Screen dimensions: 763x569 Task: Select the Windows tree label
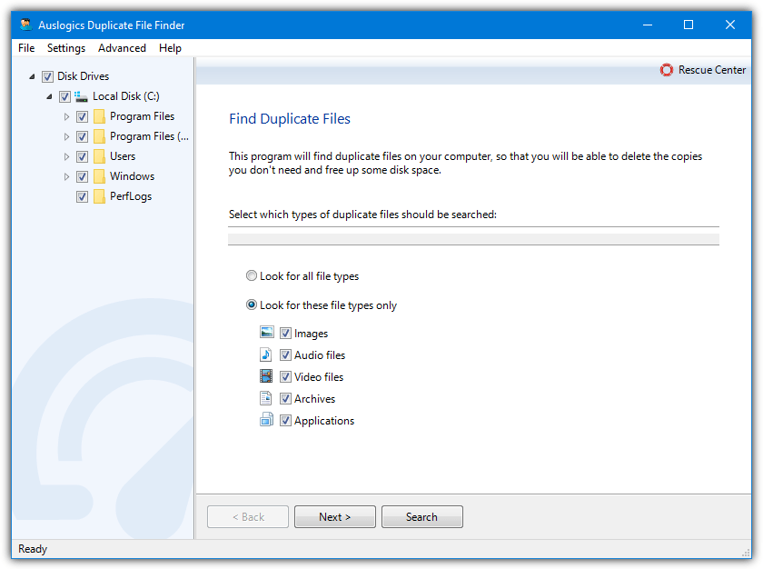click(133, 176)
